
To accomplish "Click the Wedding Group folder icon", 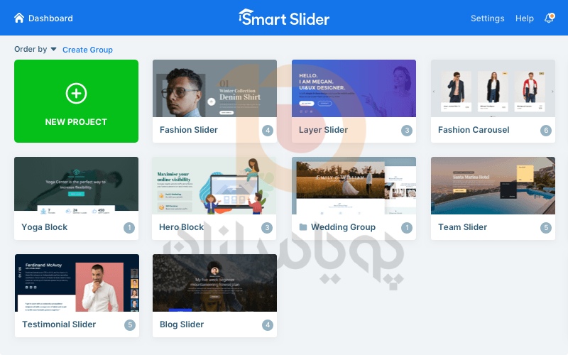I will (303, 227).
